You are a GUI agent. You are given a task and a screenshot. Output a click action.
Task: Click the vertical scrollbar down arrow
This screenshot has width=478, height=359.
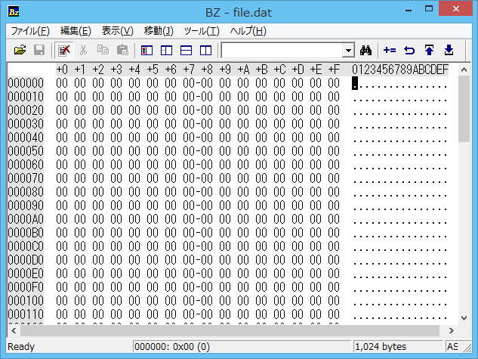tap(464, 318)
